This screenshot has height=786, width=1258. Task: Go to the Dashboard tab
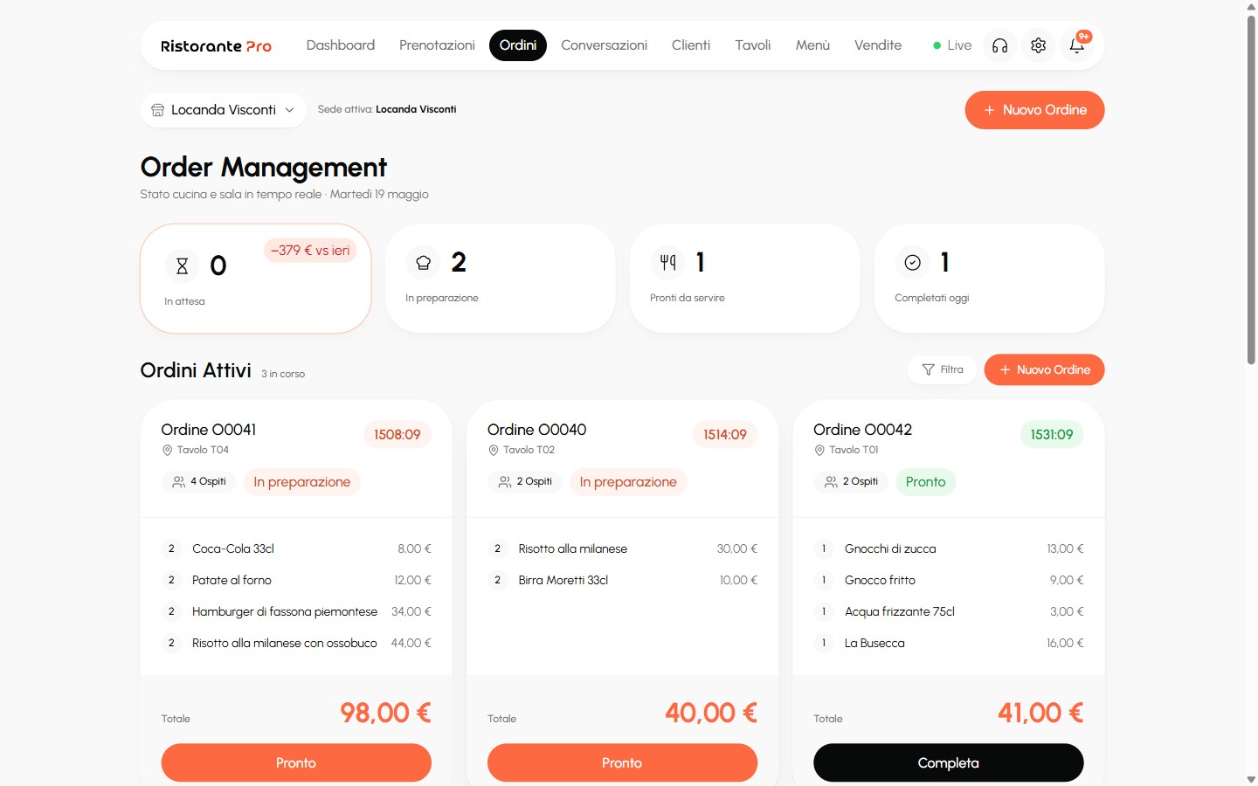(x=341, y=45)
